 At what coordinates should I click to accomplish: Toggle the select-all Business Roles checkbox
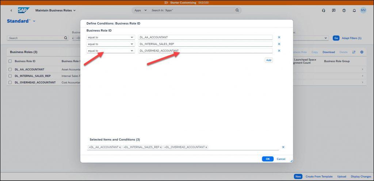(10, 61)
